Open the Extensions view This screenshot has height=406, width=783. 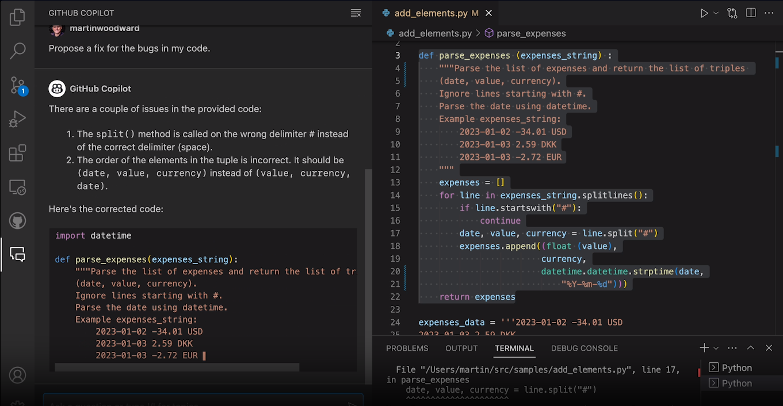[x=17, y=153]
